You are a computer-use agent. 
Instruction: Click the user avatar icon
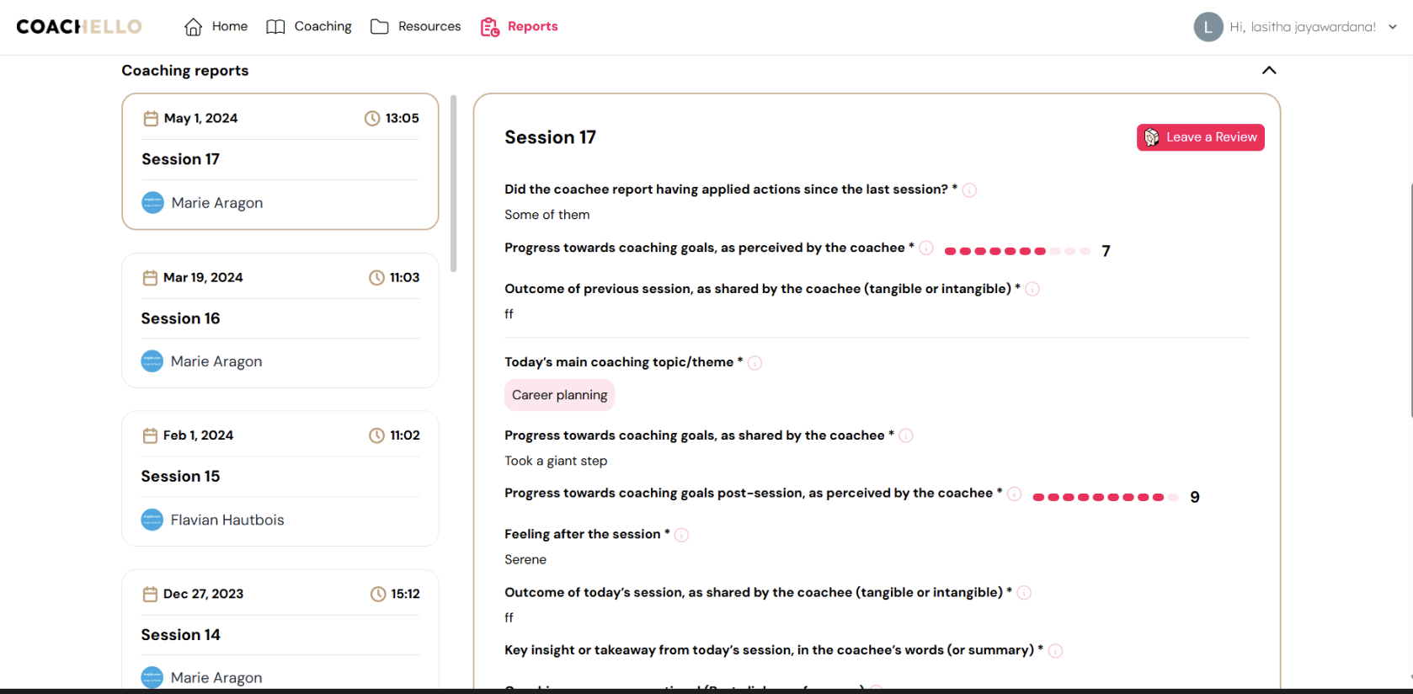pos(1208,27)
